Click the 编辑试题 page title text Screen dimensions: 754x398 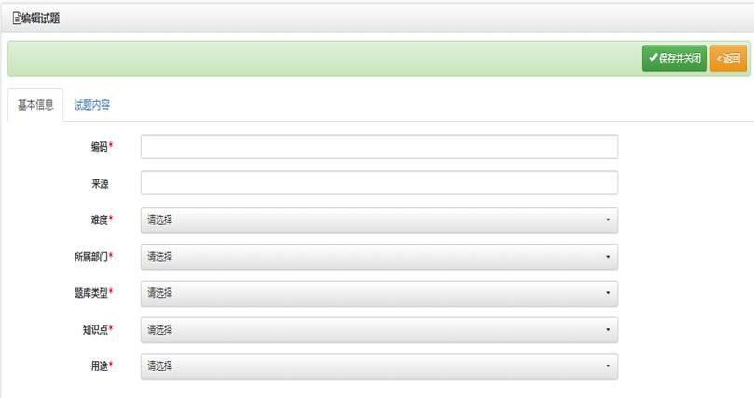[x=41, y=18]
